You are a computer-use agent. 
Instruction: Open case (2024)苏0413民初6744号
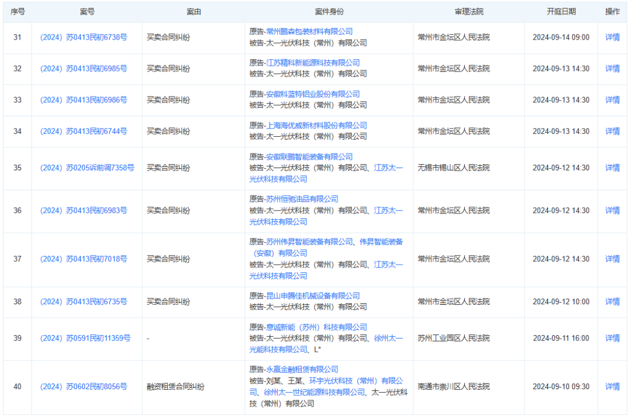83,131
